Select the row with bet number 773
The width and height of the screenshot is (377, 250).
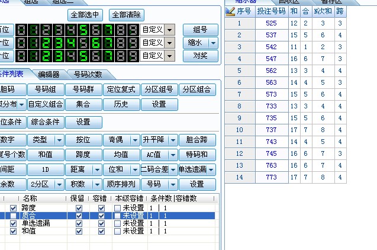[x=286, y=177]
